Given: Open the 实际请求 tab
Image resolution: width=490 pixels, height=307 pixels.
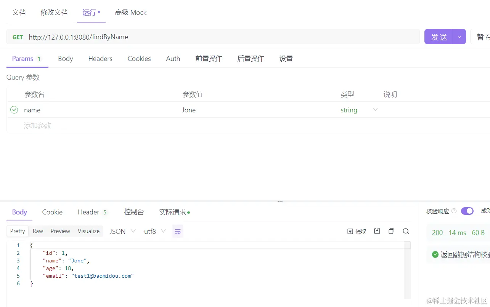Looking at the screenshot, I should pos(174,212).
